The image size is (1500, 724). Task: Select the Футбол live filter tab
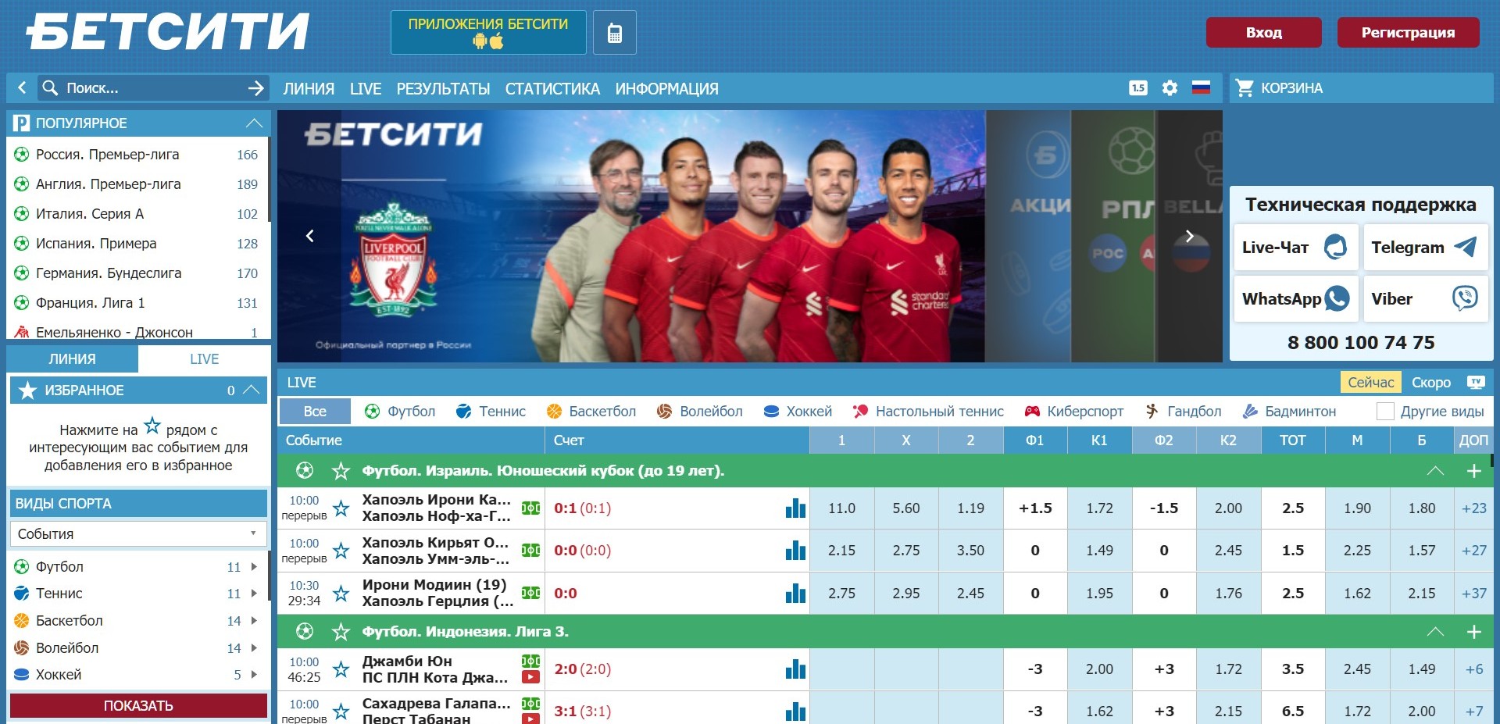point(400,412)
